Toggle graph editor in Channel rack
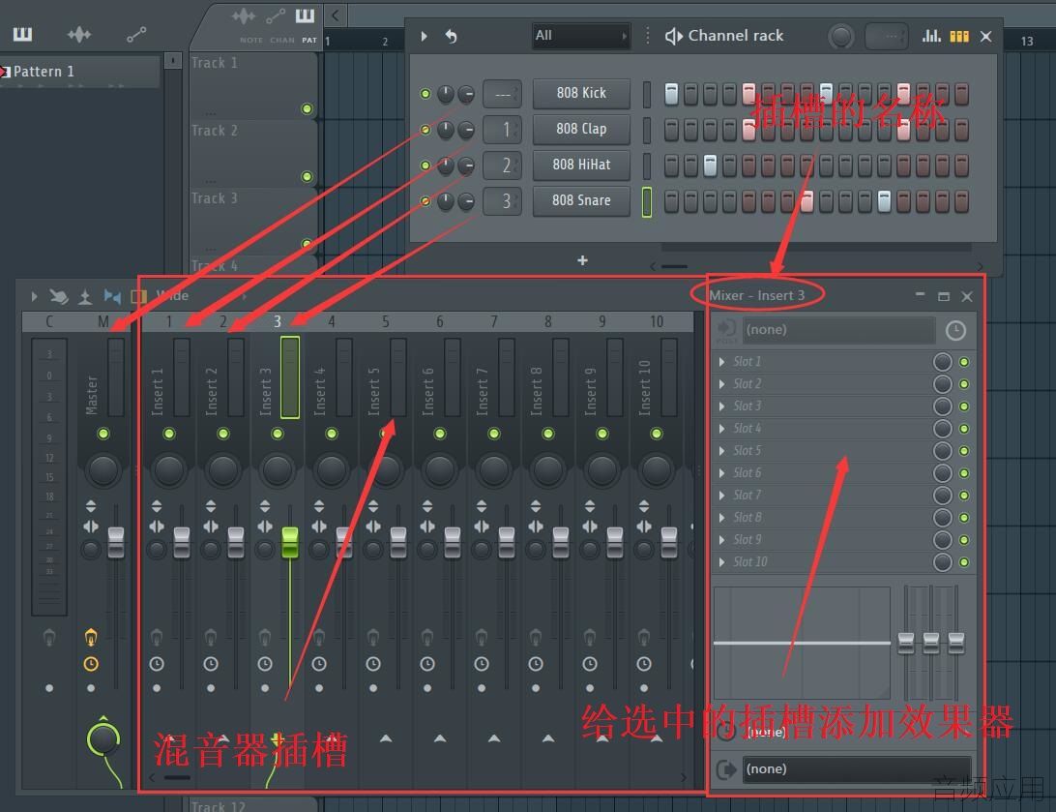 (x=931, y=36)
